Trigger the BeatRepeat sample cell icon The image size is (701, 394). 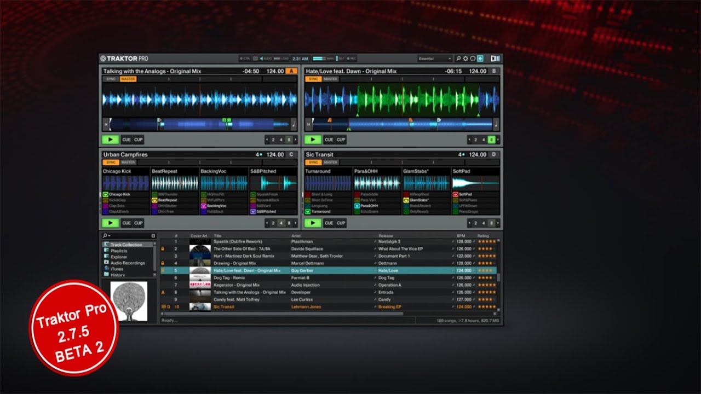[x=154, y=200]
